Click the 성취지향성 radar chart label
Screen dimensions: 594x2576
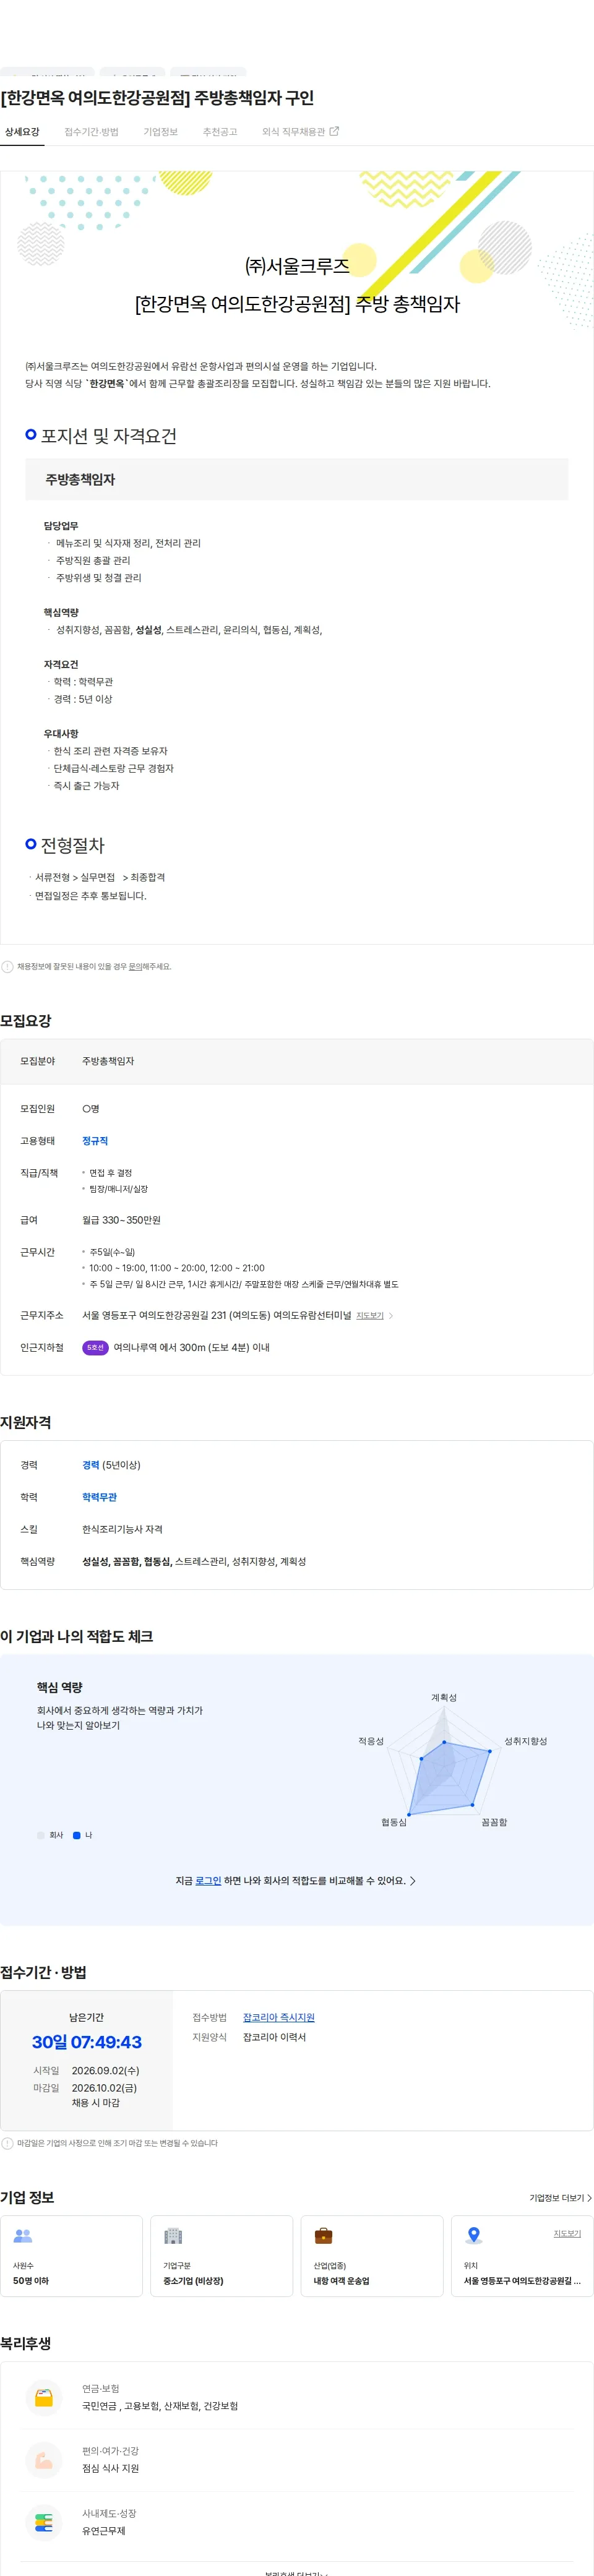coord(525,1742)
